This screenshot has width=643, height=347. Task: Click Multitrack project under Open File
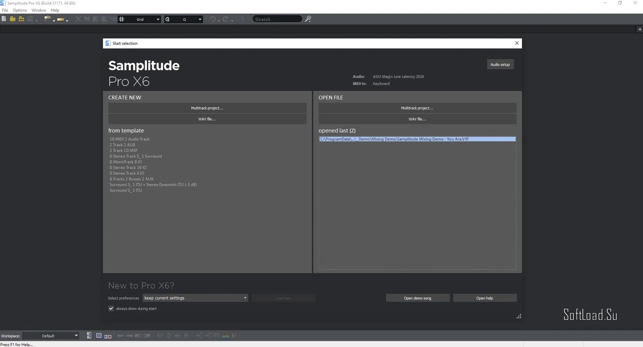(417, 108)
